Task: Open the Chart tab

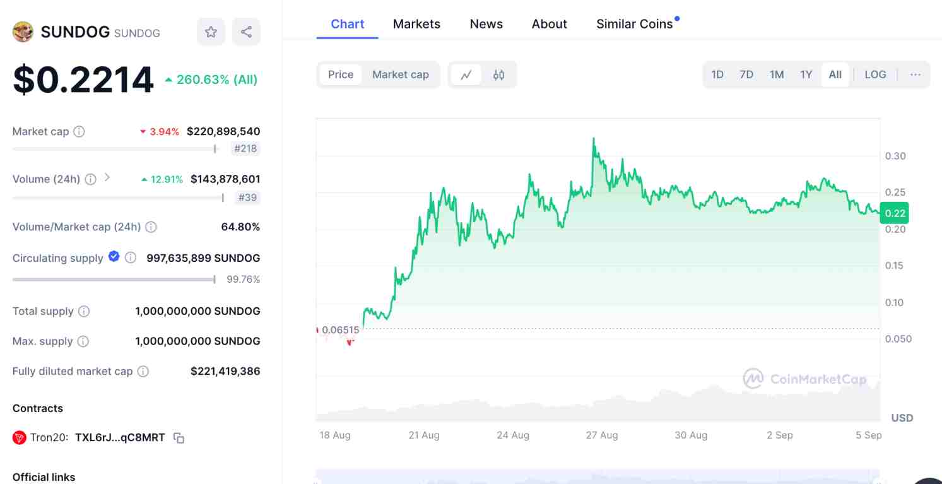Action: [348, 24]
